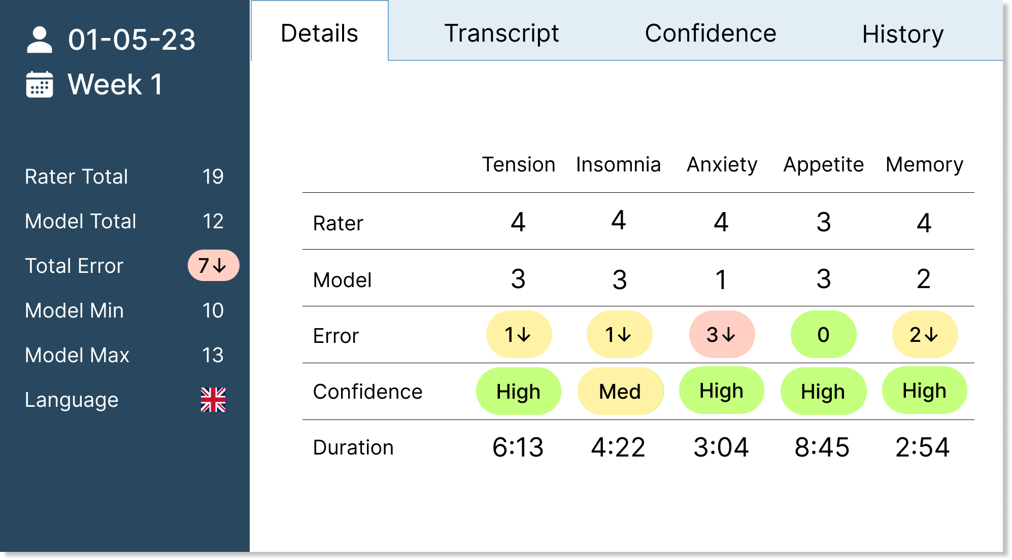Click the Tension error badge showing 1
This screenshot has width=1012, height=560.
(519, 335)
